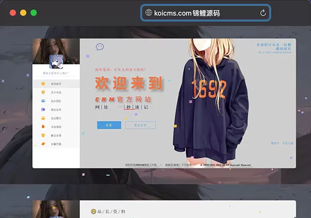Click the small blue text at card's bottom right
Viewport: 311px width, 218px height.
point(282,143)
